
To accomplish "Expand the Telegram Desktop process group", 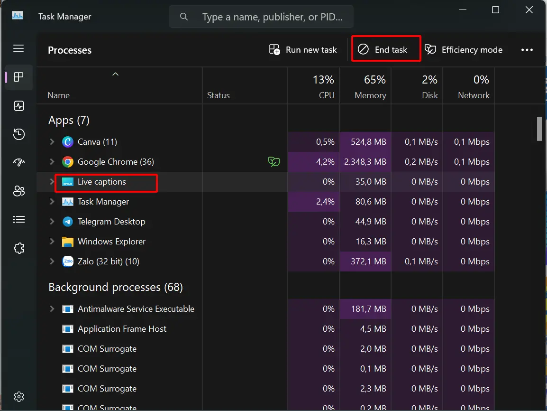I will point(52,221).
